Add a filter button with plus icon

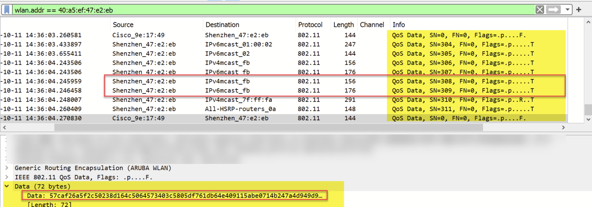click(x=579, y=10)
